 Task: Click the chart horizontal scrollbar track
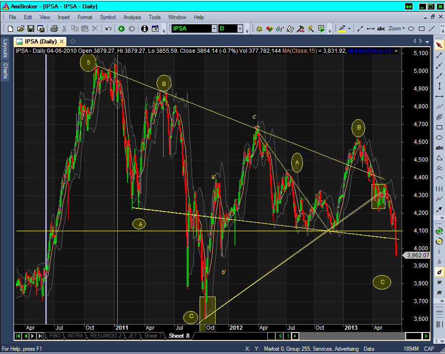coord(352,336)
